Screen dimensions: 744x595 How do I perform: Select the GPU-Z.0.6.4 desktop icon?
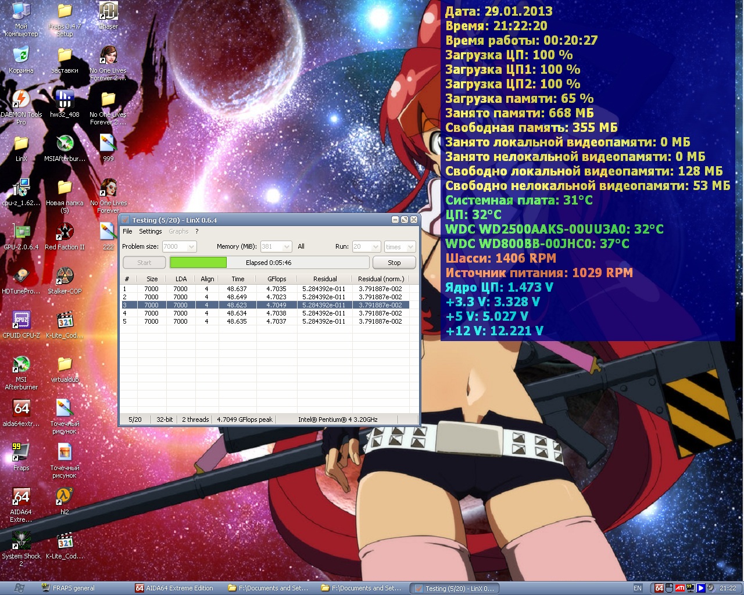click(x=21, y=236)
